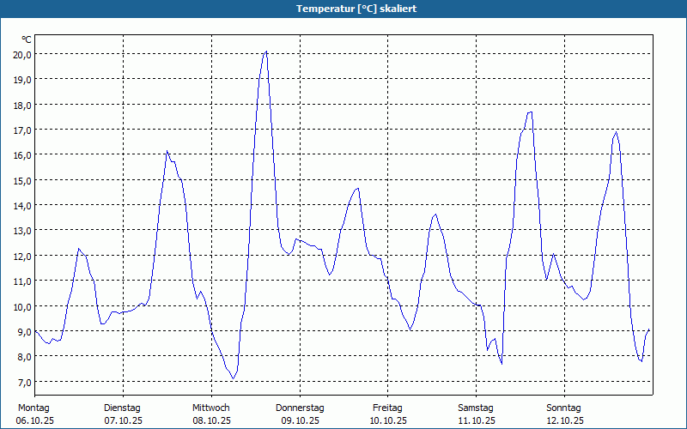Click the Freitag day label
This screenshot has height=429, width=687.
click(x=387, y=408)
